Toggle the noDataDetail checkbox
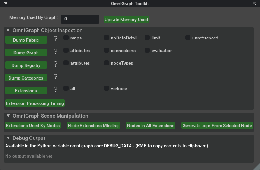This screenshot has width=260, height=170. (x=107, y=38)
